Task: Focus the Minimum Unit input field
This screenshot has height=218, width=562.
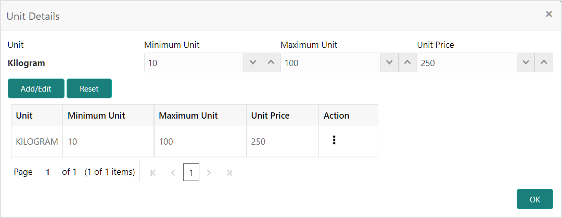Action: [x=194, y=63]
